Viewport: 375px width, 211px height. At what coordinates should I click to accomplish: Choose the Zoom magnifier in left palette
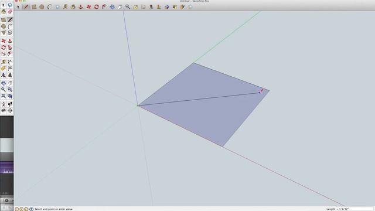(4, 90)
